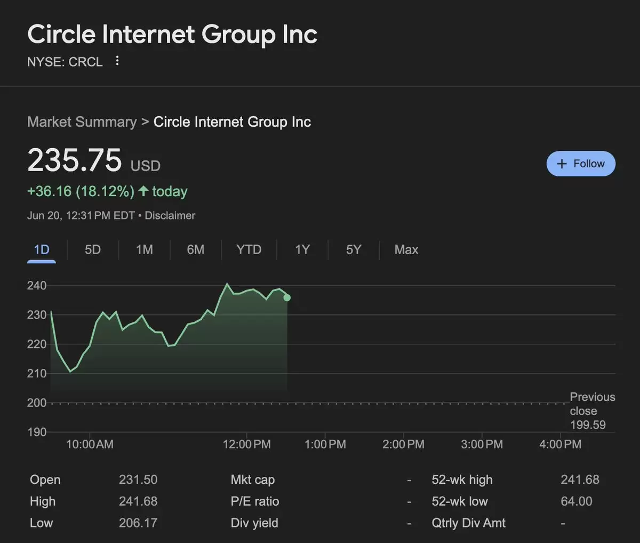
Task: Click the 4:00 PM axis label
Action: (x=561, y=444)
